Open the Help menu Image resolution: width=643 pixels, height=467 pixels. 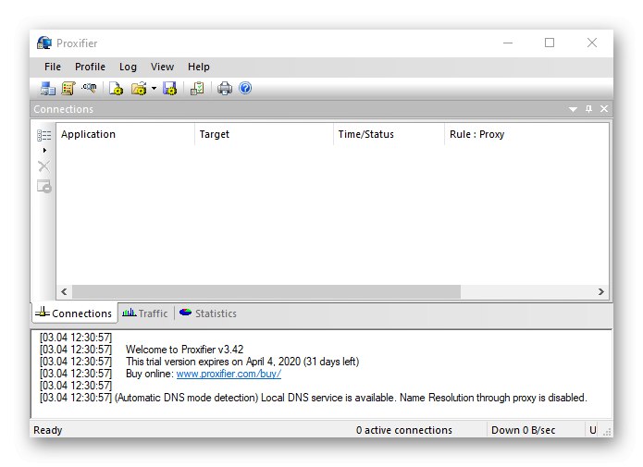tap(199, 67)
